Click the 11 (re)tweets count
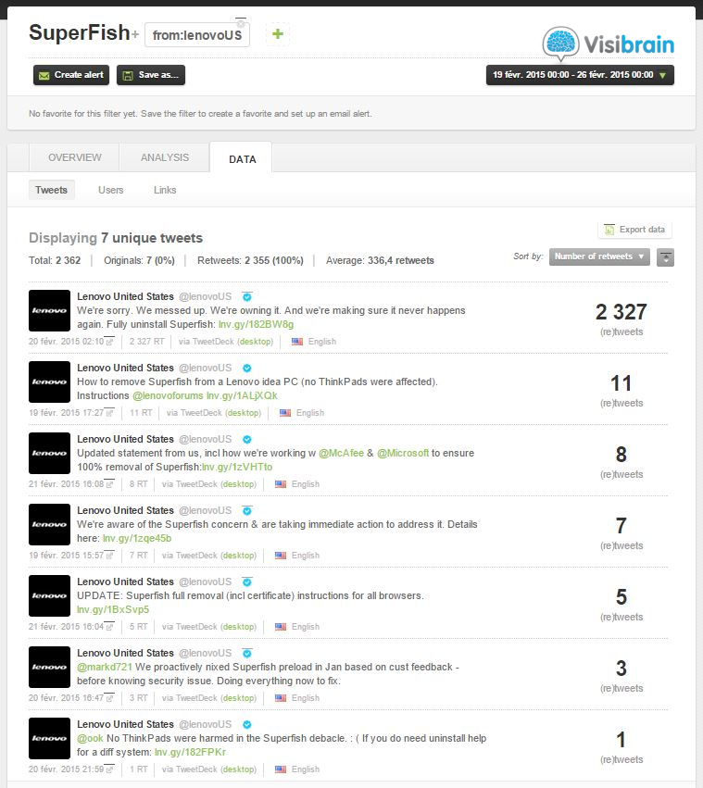Image resolution: width=703 pixels, height=788 pixels. point(621,390)
